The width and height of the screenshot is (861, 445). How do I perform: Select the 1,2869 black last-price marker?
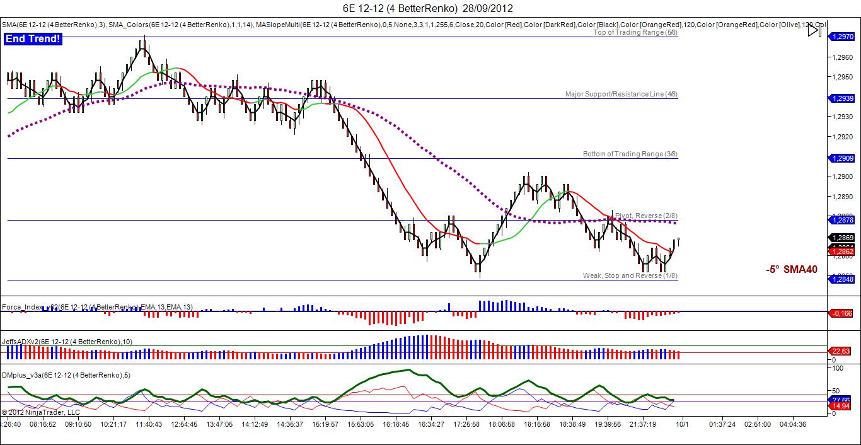coord(841,238)
